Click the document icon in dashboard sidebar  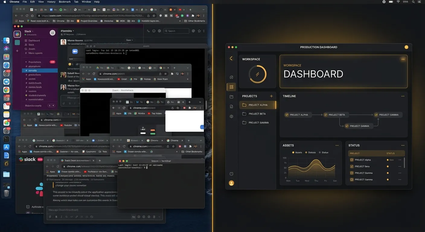(x=231, y=106)
